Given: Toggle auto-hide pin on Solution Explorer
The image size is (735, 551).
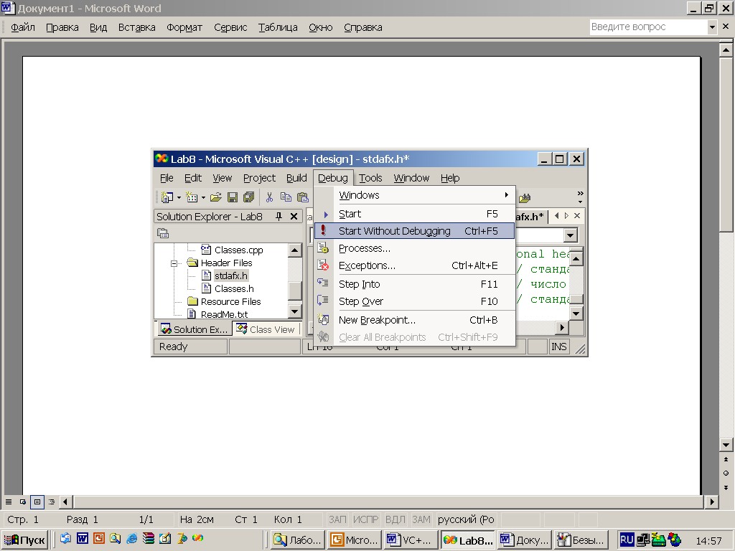Looking at the screenshot, I should click(x=279, y=217).
